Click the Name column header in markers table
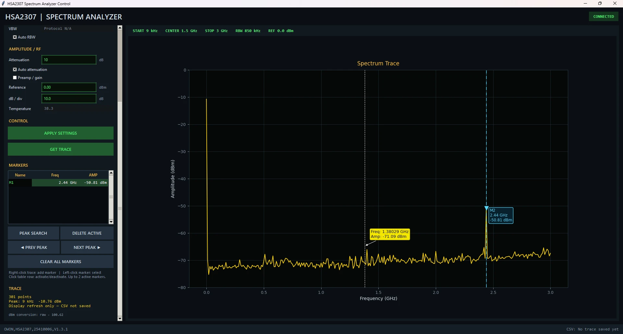 click(x=20, y=175)
